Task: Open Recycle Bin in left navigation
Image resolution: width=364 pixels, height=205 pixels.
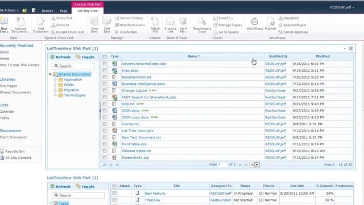Action: tap(15, 151)
